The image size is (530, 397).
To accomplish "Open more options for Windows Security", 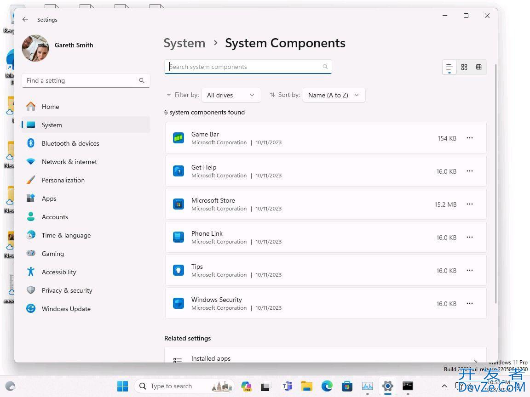I will pos(469,303).
